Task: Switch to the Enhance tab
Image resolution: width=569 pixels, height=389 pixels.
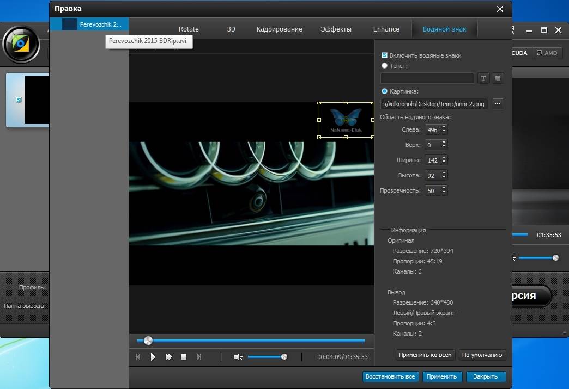Action: point(386,29)
